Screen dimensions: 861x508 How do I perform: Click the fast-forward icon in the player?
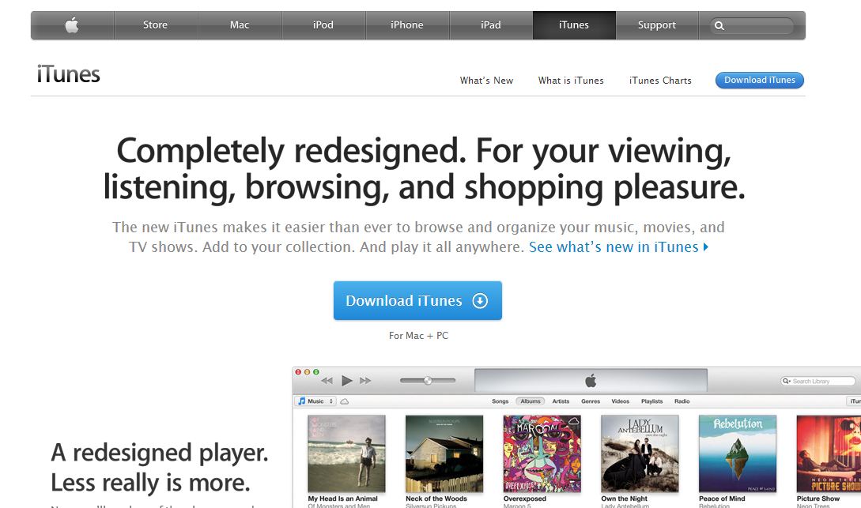click(x=365, y=381)
